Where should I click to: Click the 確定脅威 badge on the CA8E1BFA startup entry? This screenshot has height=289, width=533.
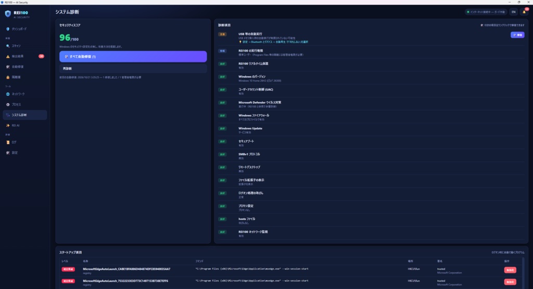coord(68,269)
